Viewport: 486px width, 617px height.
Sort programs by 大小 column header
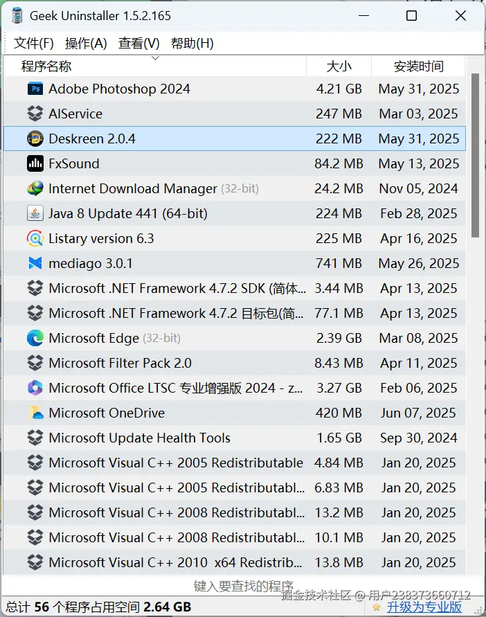pos(339,66)
